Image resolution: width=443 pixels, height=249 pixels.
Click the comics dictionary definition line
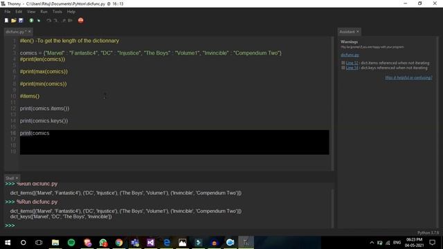click(x=151, y=53)
